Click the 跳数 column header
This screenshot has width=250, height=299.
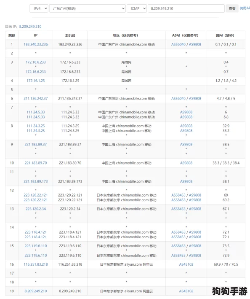click(x=12, y=35)
